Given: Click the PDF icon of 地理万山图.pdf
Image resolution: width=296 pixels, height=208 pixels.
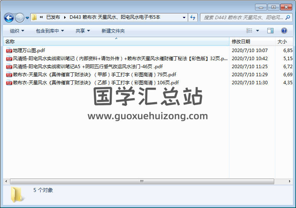Looking at the screenshot, I should pos(9,51).
